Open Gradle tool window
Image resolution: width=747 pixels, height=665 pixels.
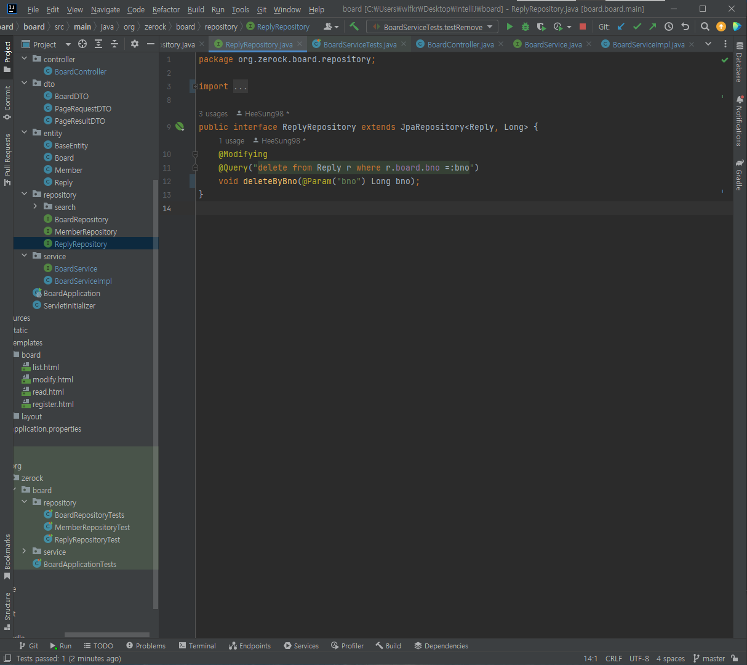[740, 175]
